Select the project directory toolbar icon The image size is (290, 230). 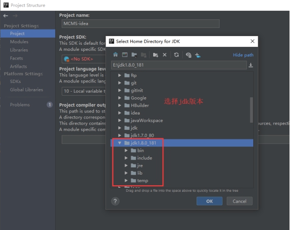pyautogui.click(x=134, y=55)
